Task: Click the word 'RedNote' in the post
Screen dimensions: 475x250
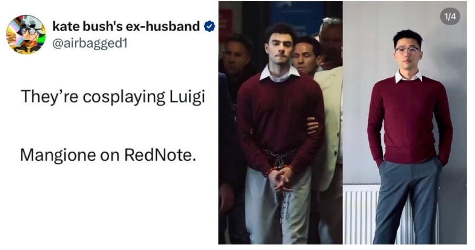Action: [158, 155]
